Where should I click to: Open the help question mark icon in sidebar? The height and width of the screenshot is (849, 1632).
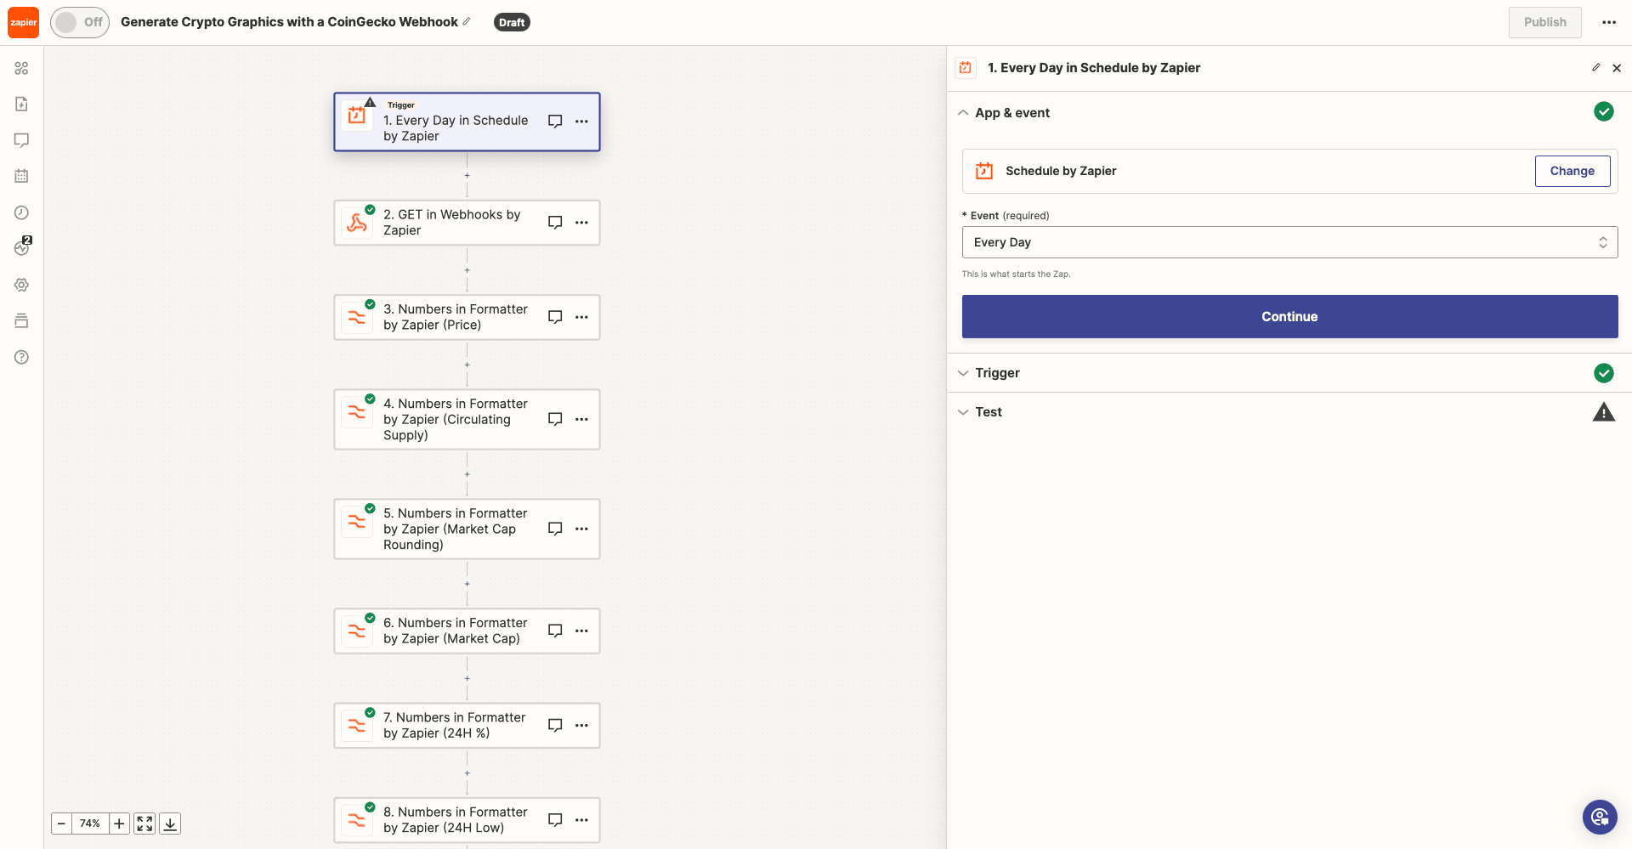coord(21,357)
